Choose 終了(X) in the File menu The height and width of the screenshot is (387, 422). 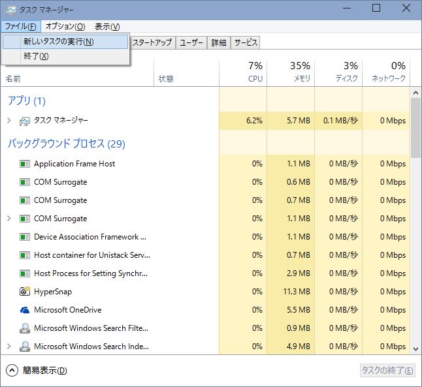click(65, 56)
